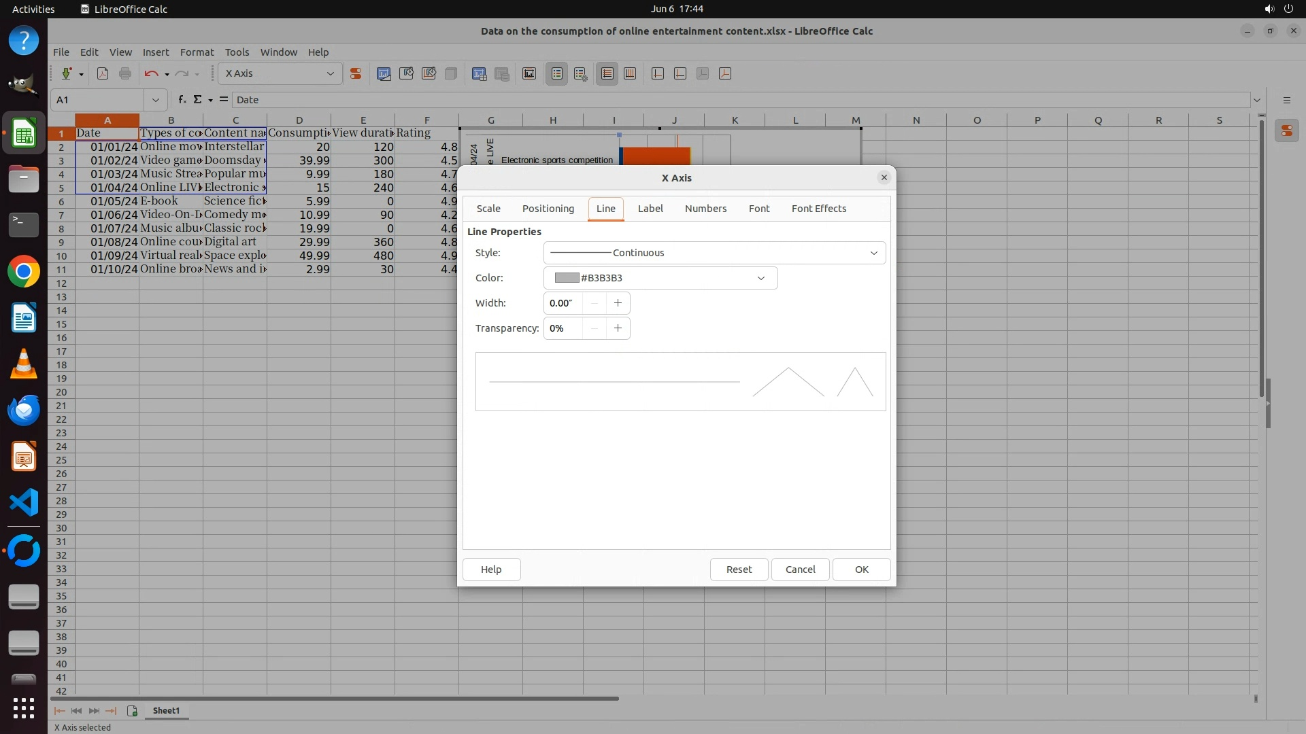The width and height of the screenshot is (1306, 734).
Task: Click the Undo arrow icon
Action: 151,73
